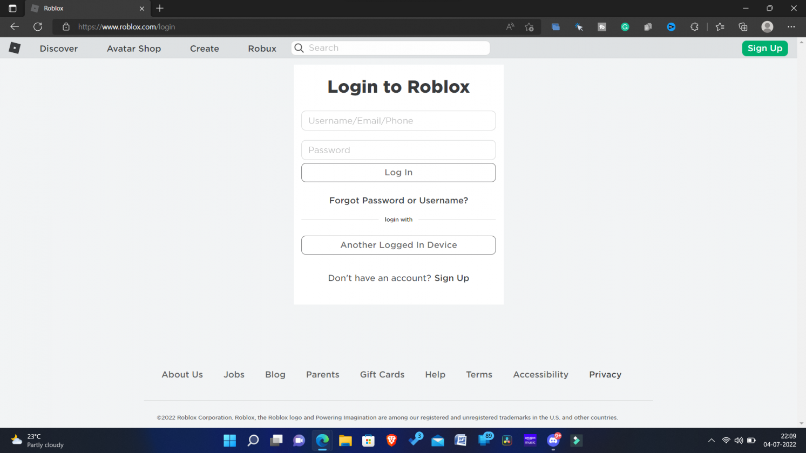Click Sign Up link below login form

pyautogui.click(x=452, y=278)
